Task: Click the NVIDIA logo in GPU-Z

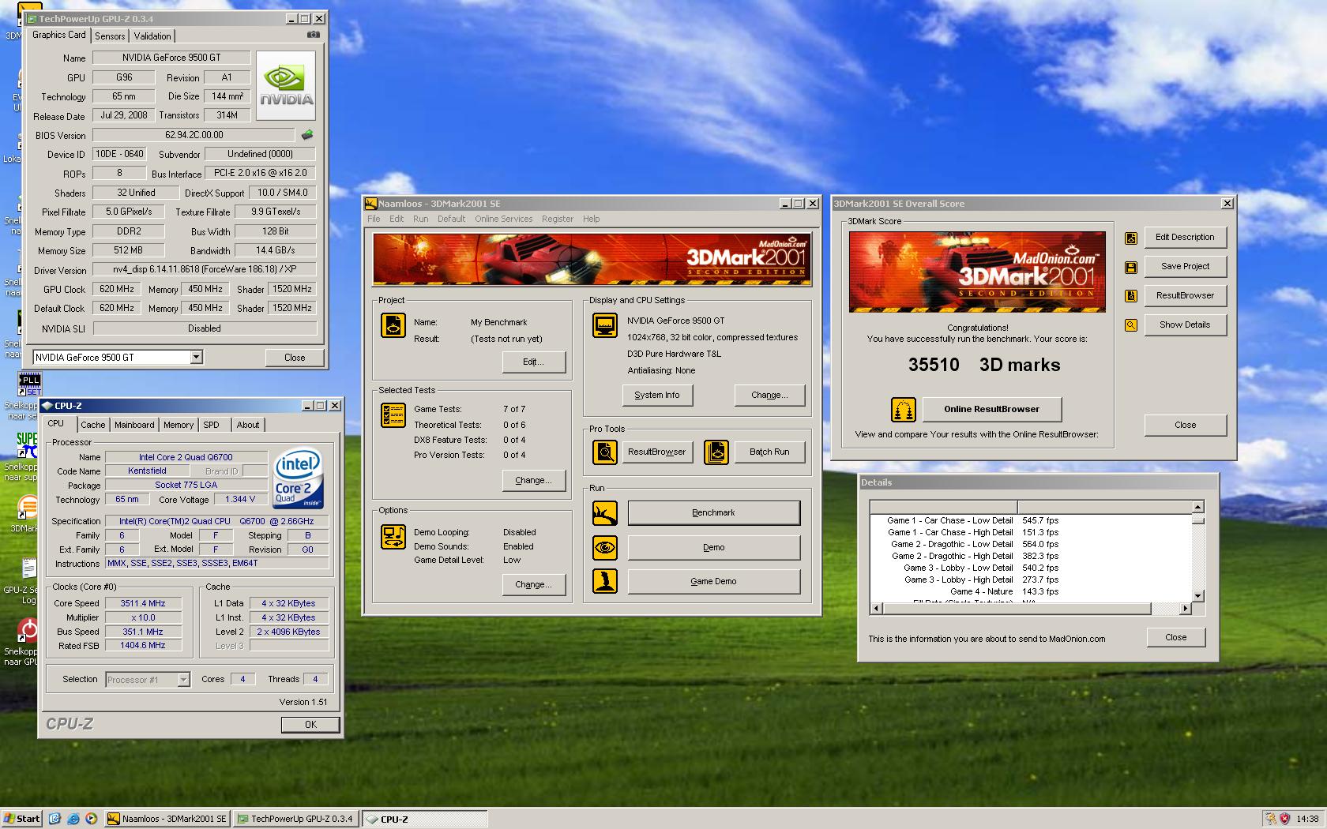Action: [x=287, y=86]
